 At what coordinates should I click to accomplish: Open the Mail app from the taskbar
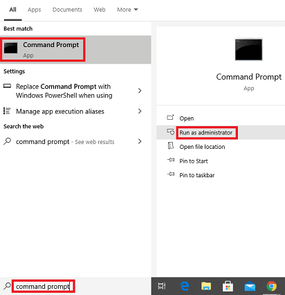point(250,287)
